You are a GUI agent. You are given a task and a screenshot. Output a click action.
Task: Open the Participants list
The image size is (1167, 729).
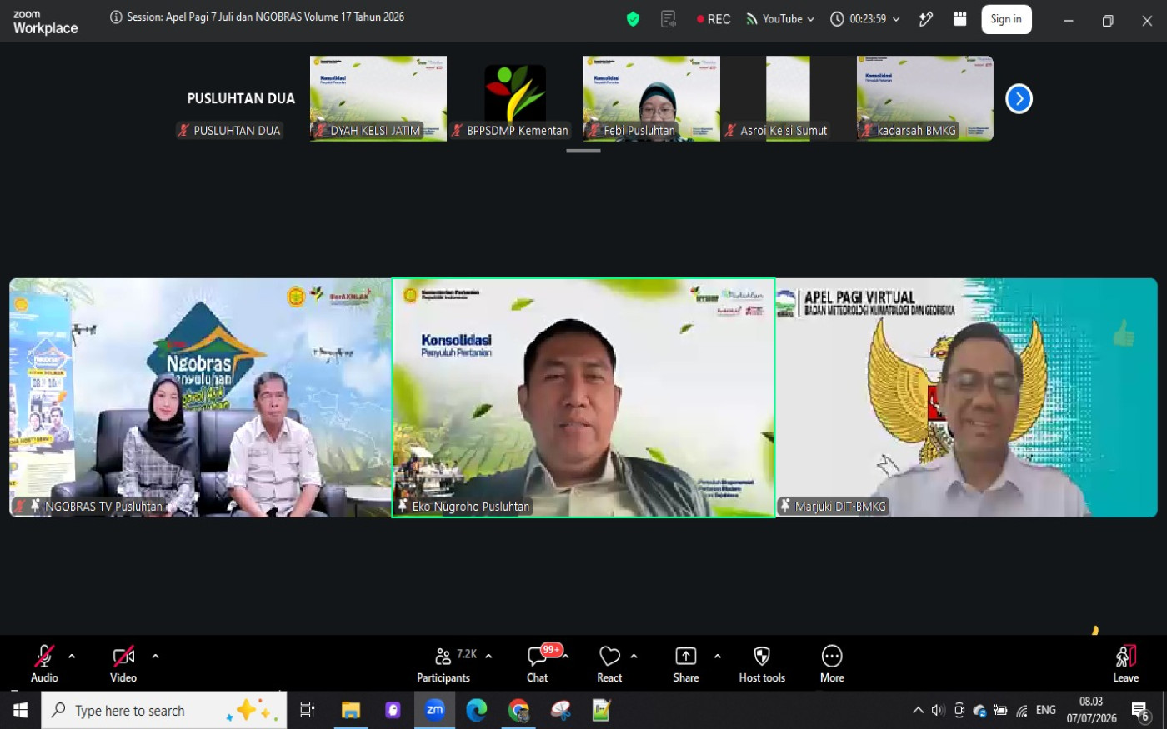click(x=443, y=664)
